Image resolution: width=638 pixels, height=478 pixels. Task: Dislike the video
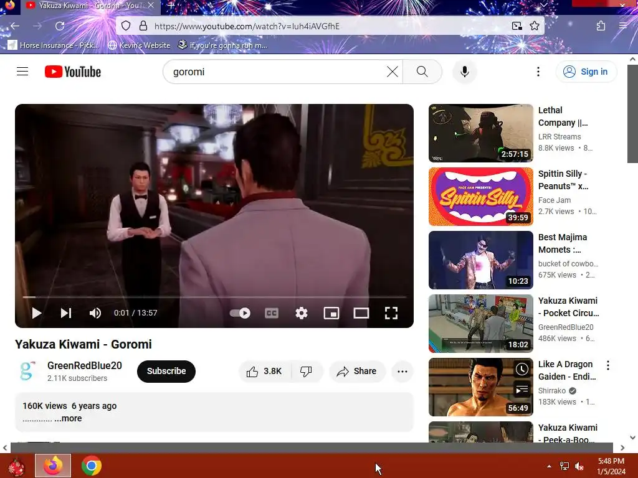[307, 371]
